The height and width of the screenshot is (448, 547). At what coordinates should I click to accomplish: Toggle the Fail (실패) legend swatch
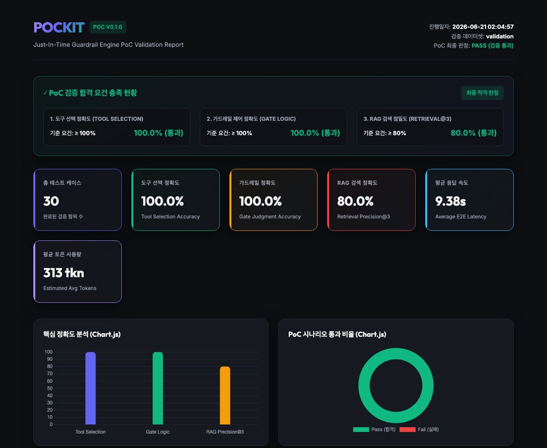[x=407, y=430]
